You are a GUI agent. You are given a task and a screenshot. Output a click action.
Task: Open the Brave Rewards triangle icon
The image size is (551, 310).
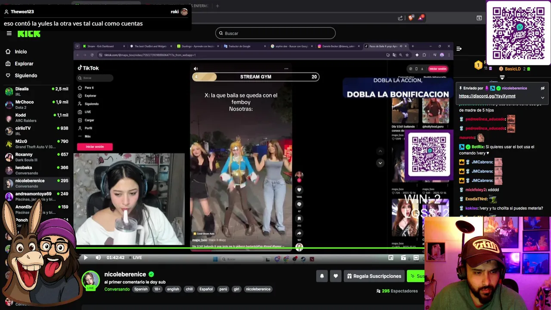[421, 18]
